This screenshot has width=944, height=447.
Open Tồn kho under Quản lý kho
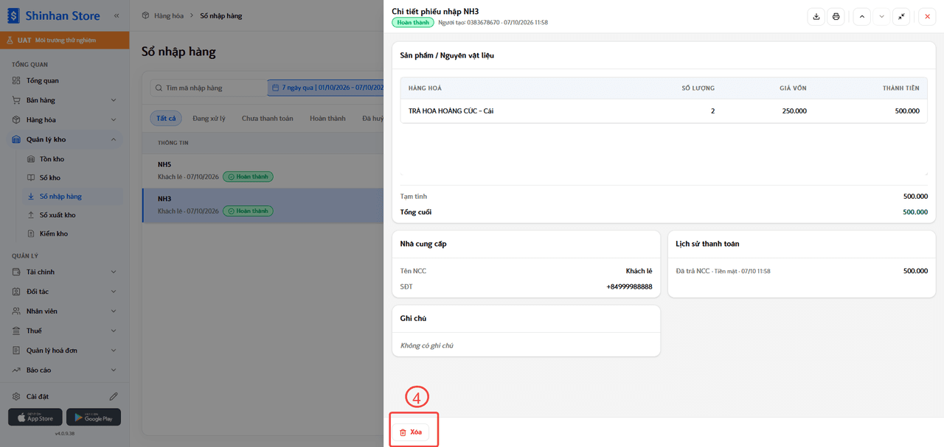tap(72, 159)
